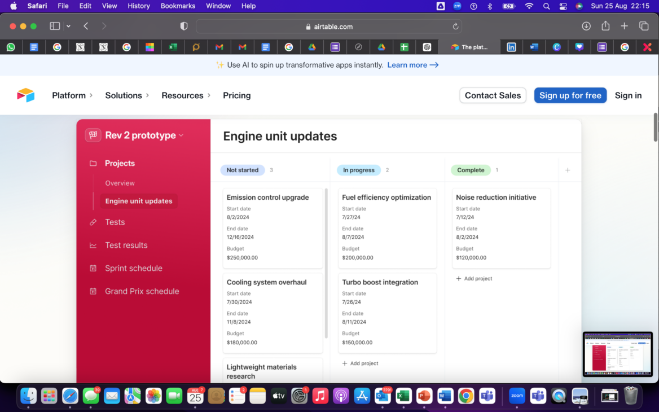Screen dimensions: 659x412
Task: Open Safari downloads icon
Action: click(x=586, y=26)
